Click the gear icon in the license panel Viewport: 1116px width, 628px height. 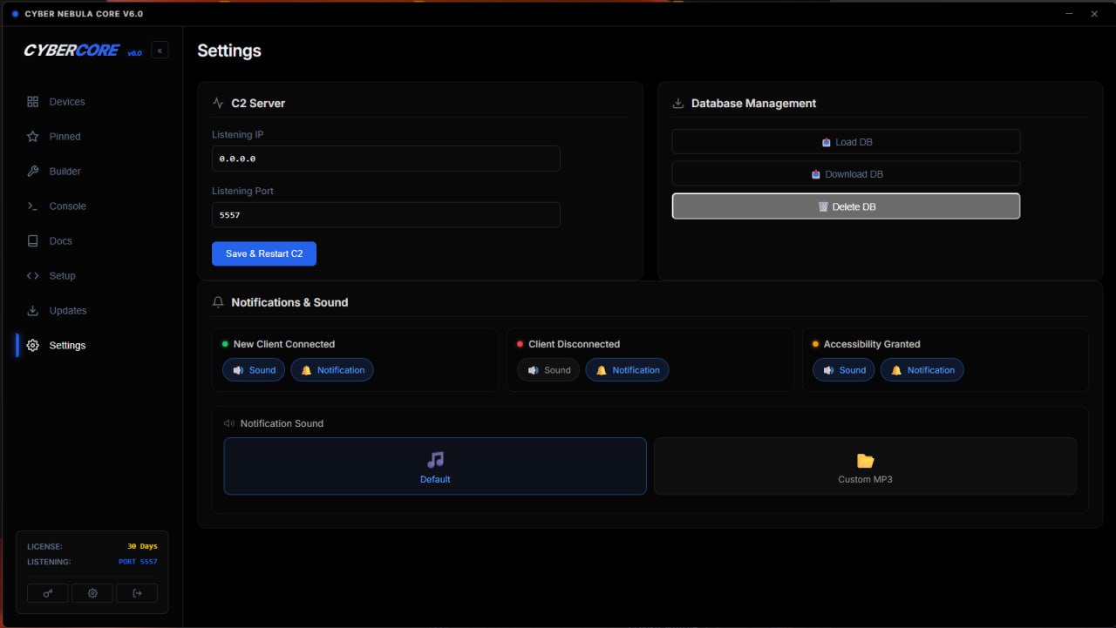92,593
